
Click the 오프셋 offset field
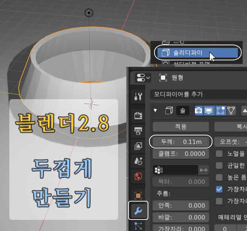230,142
